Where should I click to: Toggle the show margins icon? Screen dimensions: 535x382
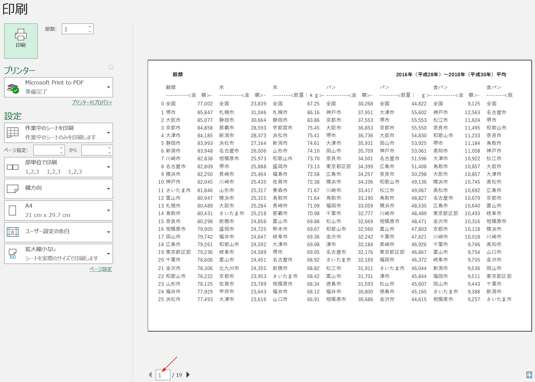point(529,375)
